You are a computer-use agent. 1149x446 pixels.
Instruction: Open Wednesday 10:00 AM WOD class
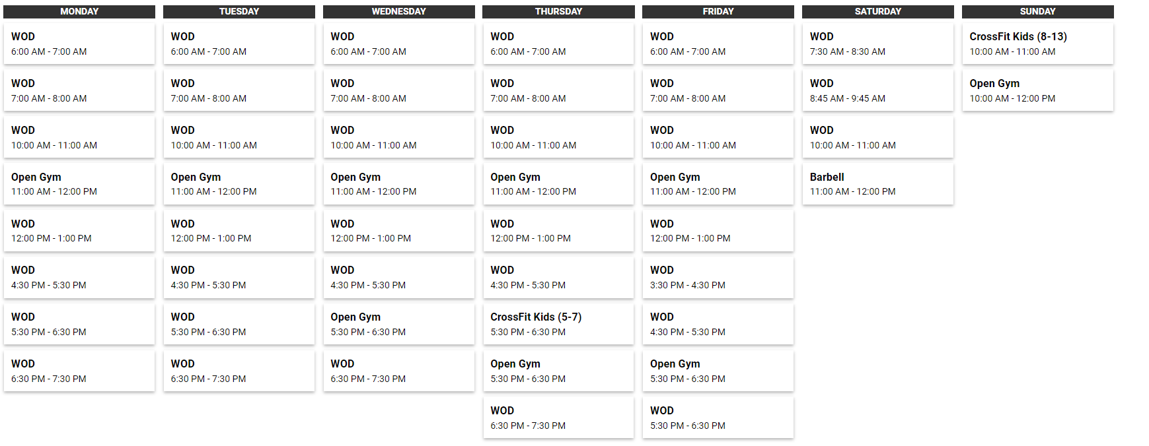point(399,137)
